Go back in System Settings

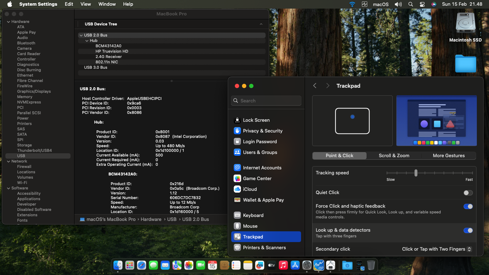point(315,86)
